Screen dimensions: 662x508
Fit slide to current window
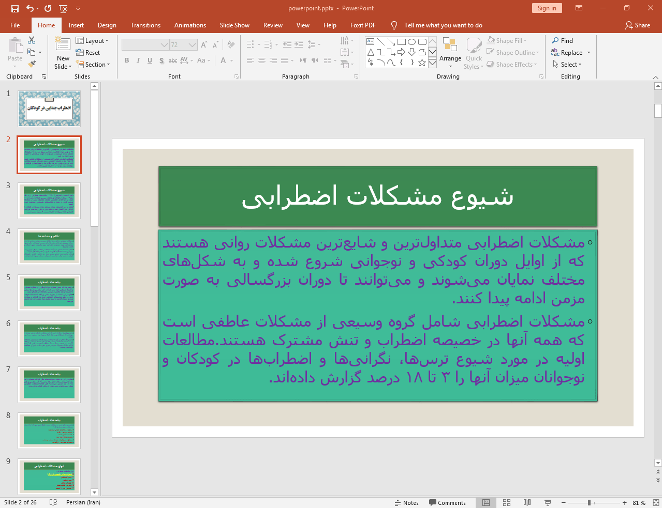656,502
